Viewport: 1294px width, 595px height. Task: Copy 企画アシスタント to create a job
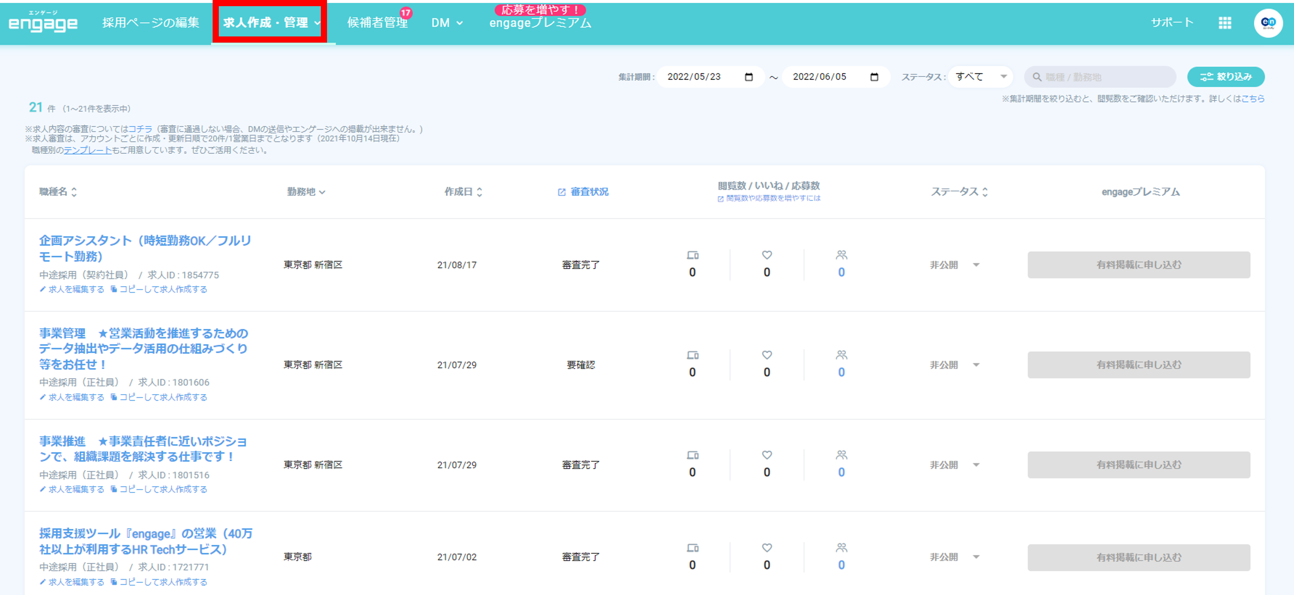(x=159, y=289)
